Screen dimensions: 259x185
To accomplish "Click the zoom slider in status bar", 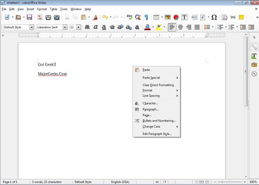I will (230, 182).
